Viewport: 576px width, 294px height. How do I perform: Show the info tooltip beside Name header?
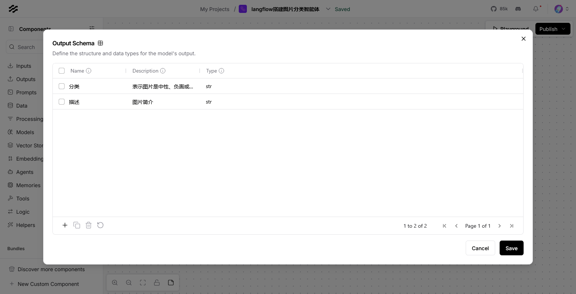[x=89, y=71]
